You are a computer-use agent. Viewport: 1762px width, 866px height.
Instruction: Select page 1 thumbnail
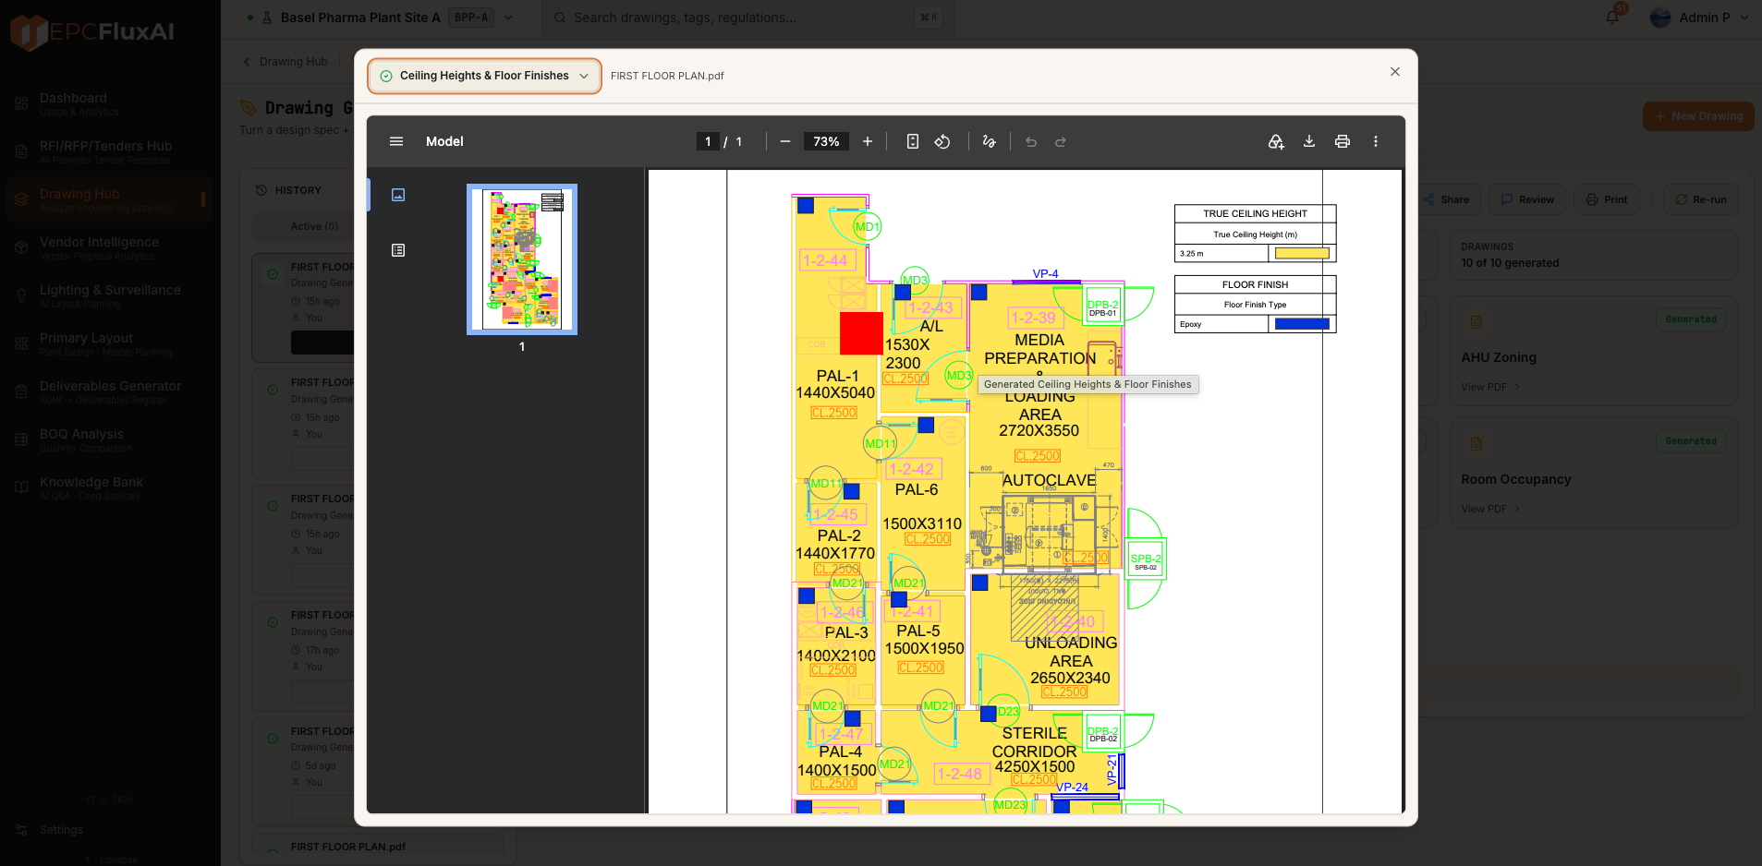[x=522, y=259]
